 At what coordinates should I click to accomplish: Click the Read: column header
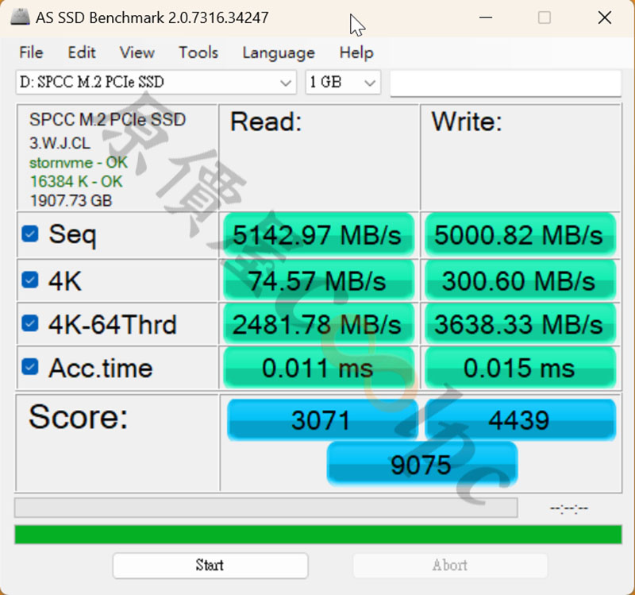[x=266, y=122]
